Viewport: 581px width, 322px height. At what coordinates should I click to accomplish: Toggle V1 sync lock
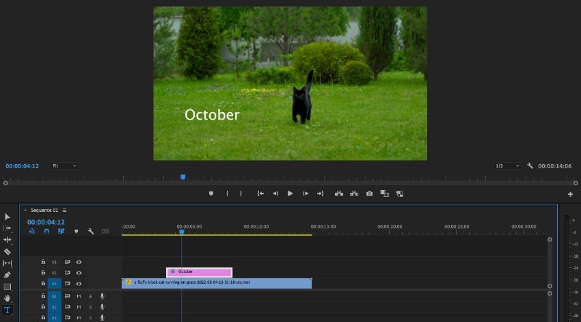pyautogui.click(x=68, y=284)
